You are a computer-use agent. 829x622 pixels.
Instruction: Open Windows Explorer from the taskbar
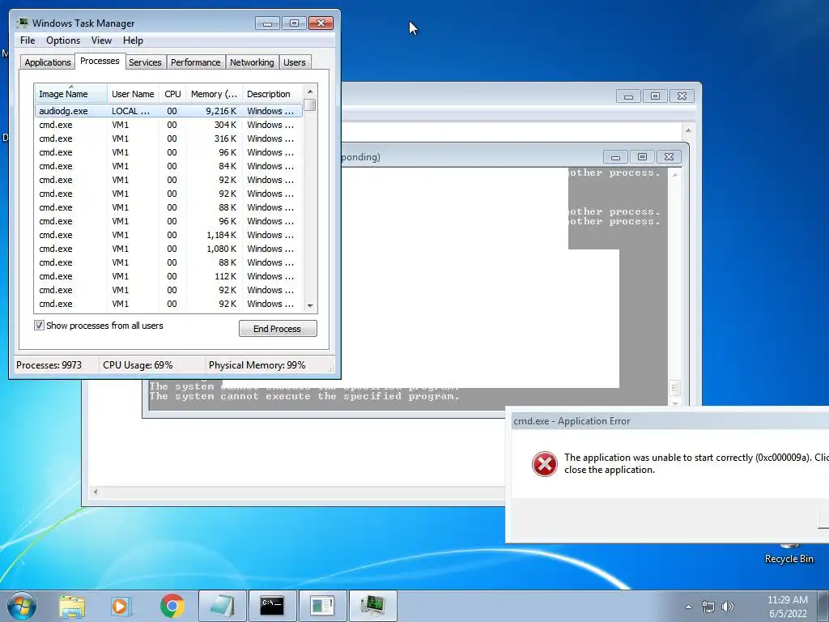[x=72, y=606]
